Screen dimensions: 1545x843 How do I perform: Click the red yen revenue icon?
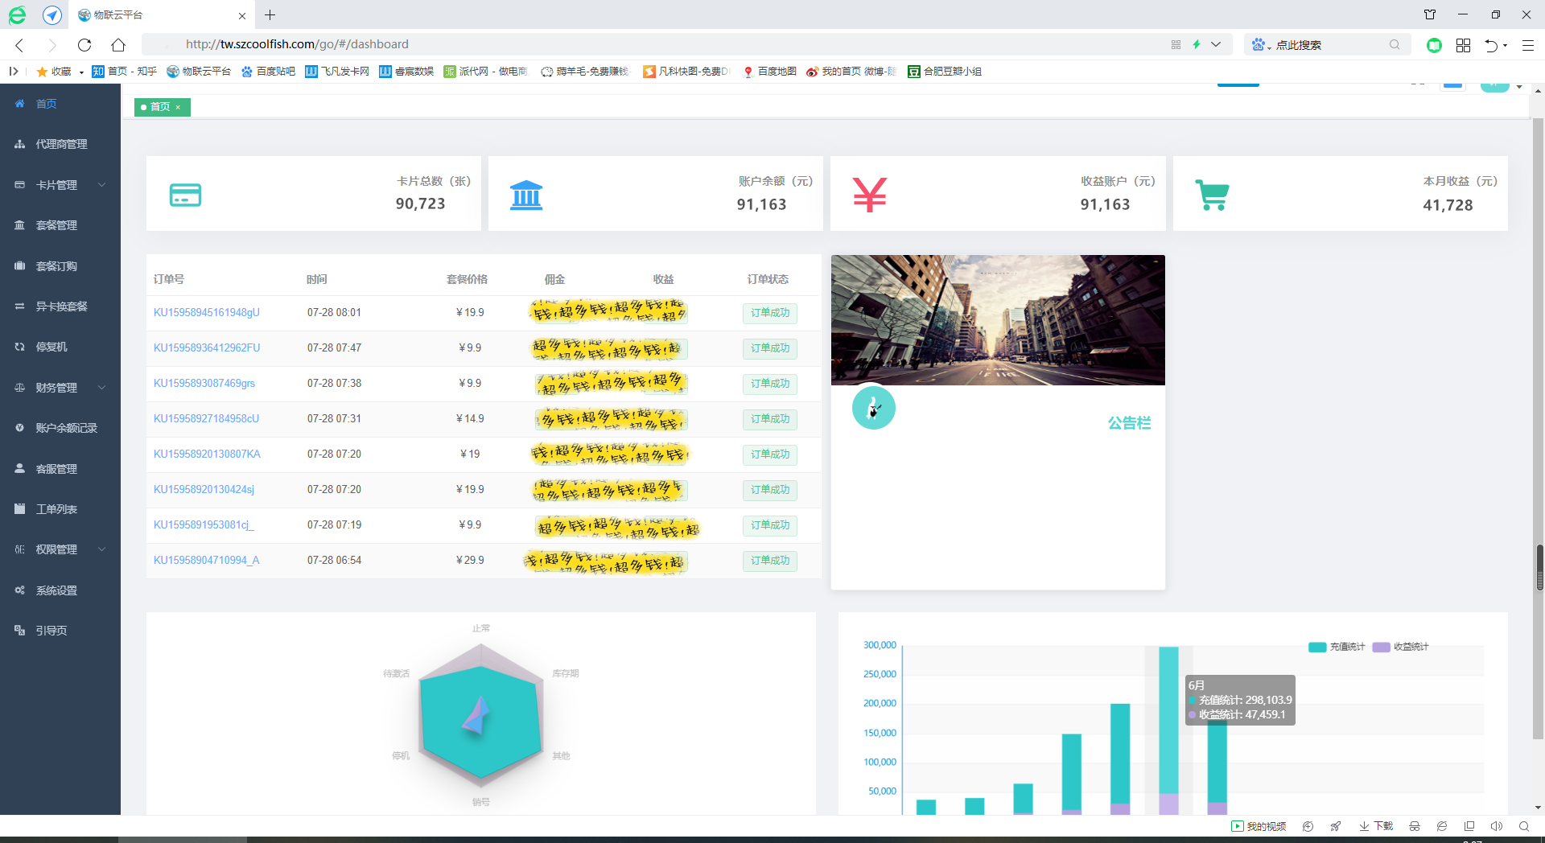click(x=869, y=195)
